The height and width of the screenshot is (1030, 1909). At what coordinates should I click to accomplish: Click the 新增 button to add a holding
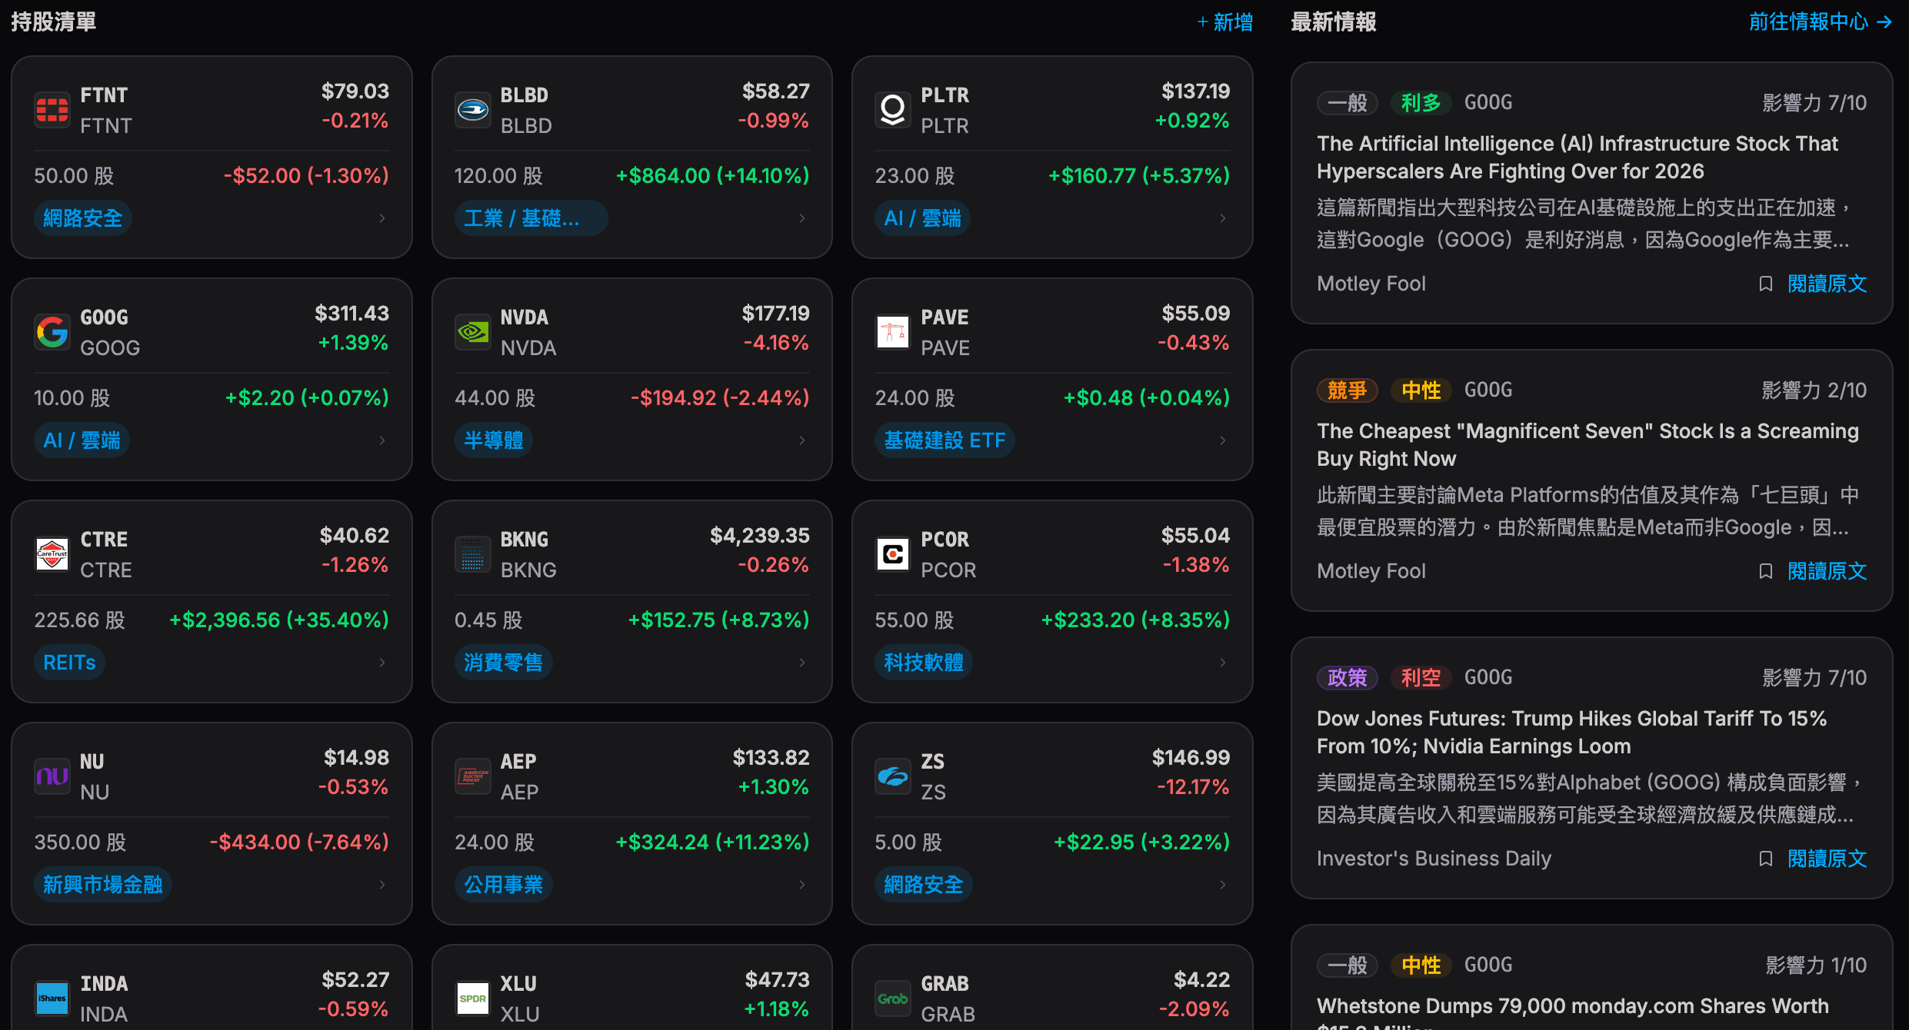tap(1224, 22)
